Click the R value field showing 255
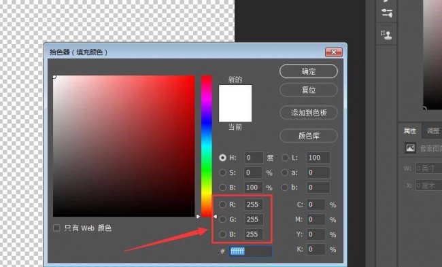The image size is (442, 267). 254,204
